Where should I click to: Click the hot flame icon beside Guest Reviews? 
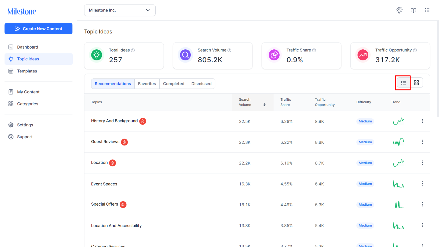(124, 142)
